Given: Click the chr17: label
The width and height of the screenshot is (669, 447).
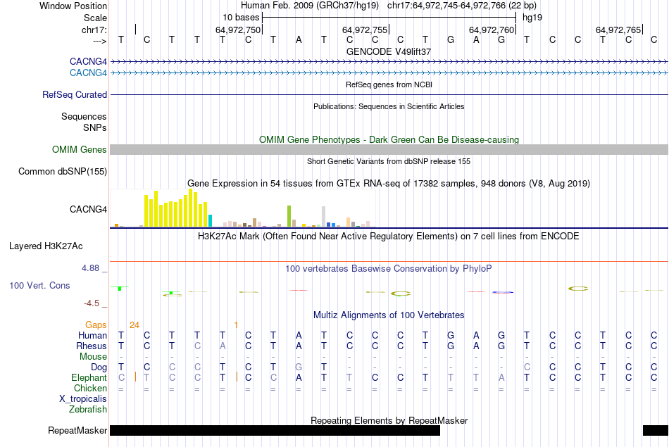Looking at the screenshot, I should tap(94, 30).
